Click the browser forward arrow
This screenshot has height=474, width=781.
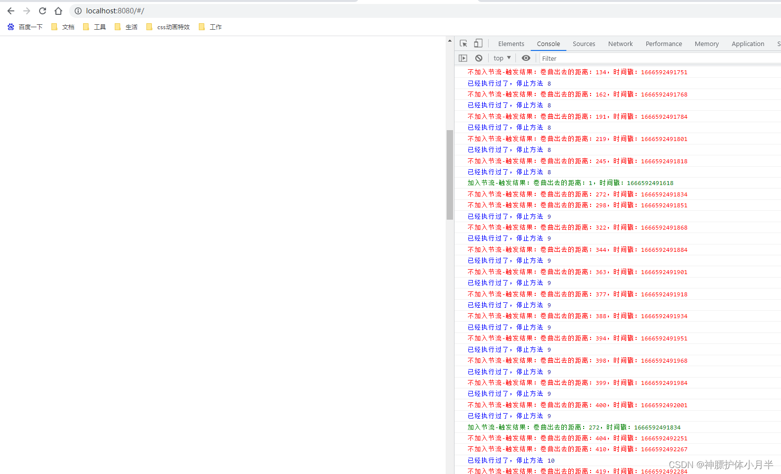(x=27, y=11)
